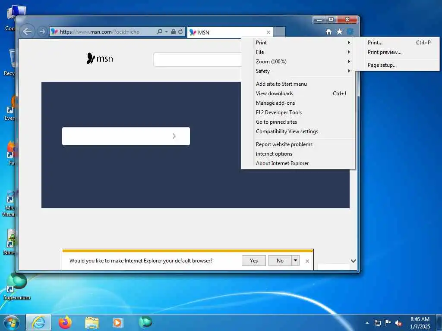This screenshot has width=442, height=331.
Task: Click the network tray icon
Action: coord(377,323)
